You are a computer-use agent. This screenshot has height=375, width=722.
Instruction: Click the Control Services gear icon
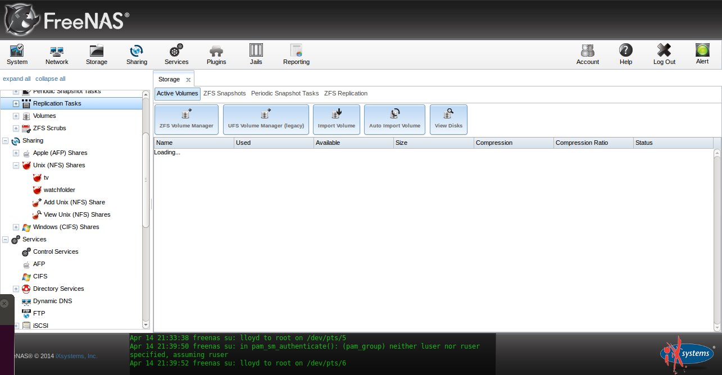click(26, 251)
